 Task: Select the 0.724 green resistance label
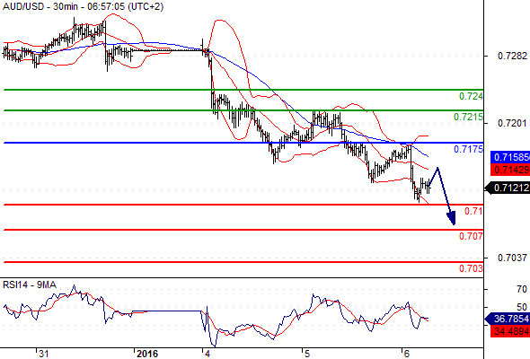click(471, 96)
